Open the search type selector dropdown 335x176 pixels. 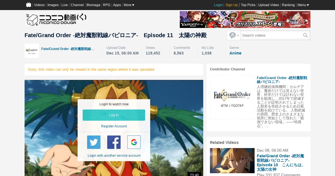point(234,35)
